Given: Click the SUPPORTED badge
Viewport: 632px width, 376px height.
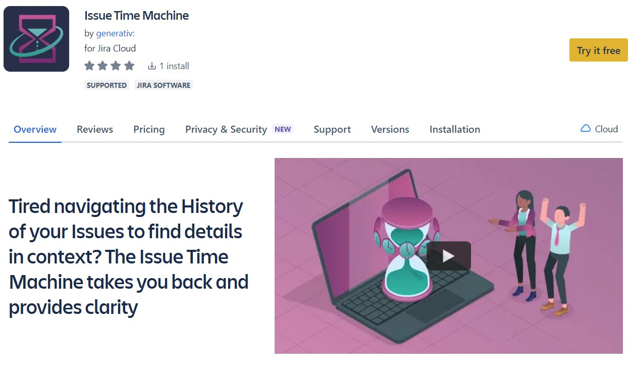Looking at the screenshot, I should pyautogui.click(x=107, y=85).
